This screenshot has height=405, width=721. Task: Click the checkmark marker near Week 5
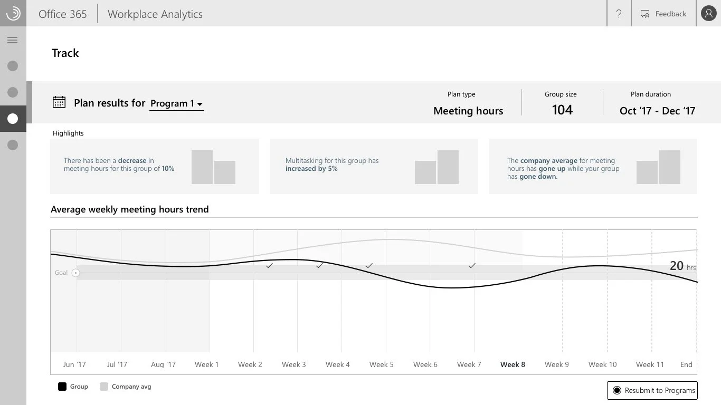pos(369,266)
